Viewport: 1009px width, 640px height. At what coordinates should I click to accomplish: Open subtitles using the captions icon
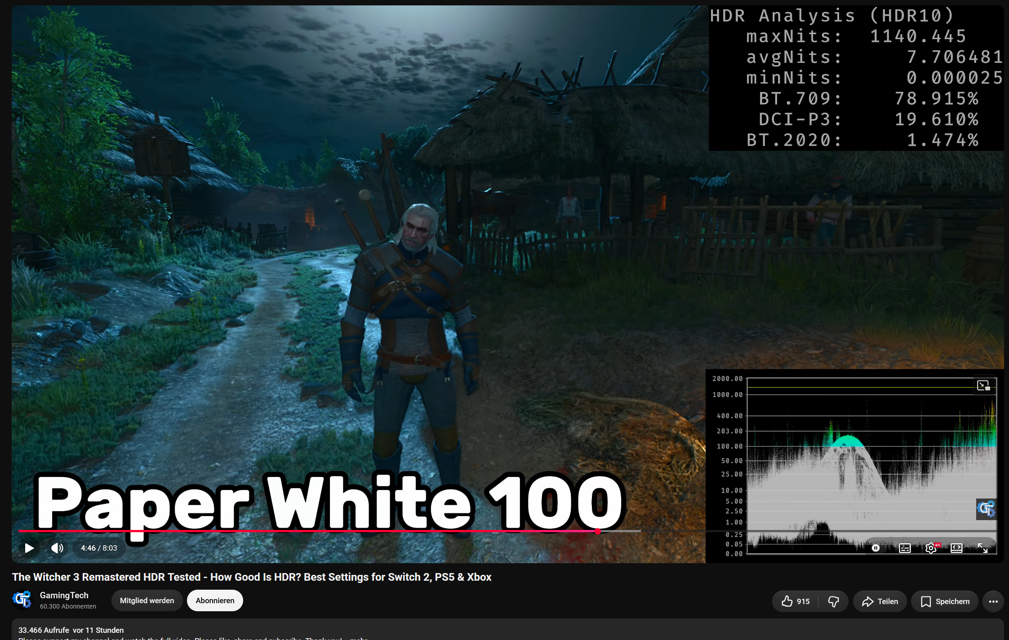coord(905,548)
